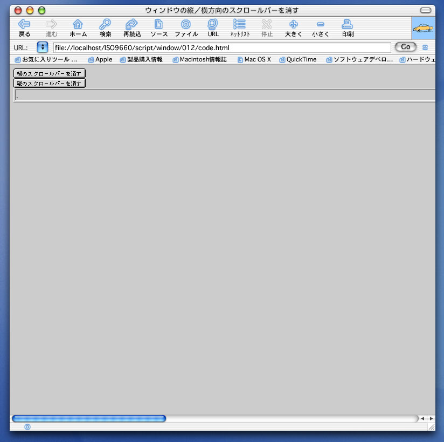Image resolution: width=444 pixels, height=442 pixels.
Task: View page Source (ソース) icon
Action: 158,24
